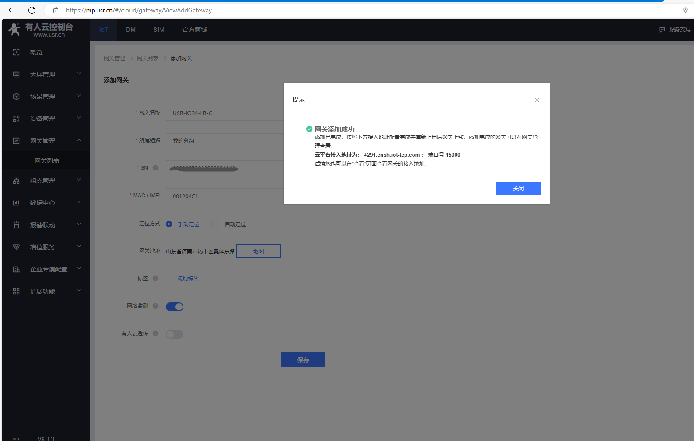Toggle the 网络监测 switch off
This screenshot has height=441, width=694.
point(175,307)
